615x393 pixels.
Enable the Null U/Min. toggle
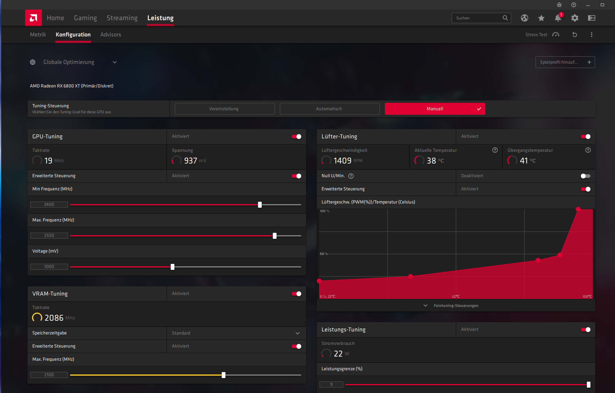585,176
